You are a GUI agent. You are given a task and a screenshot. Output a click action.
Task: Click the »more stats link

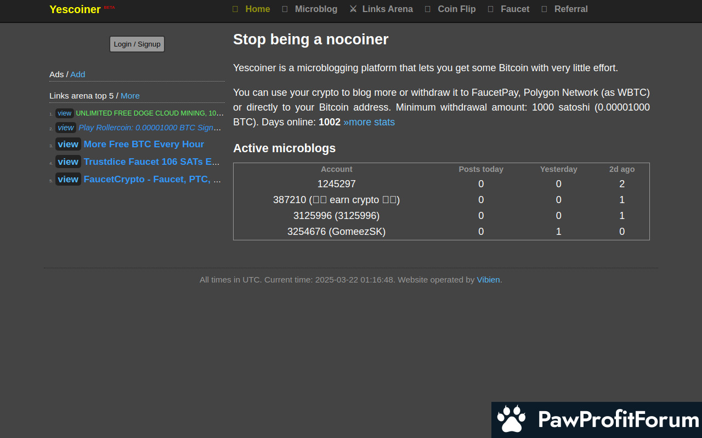(x=369, y=122)
